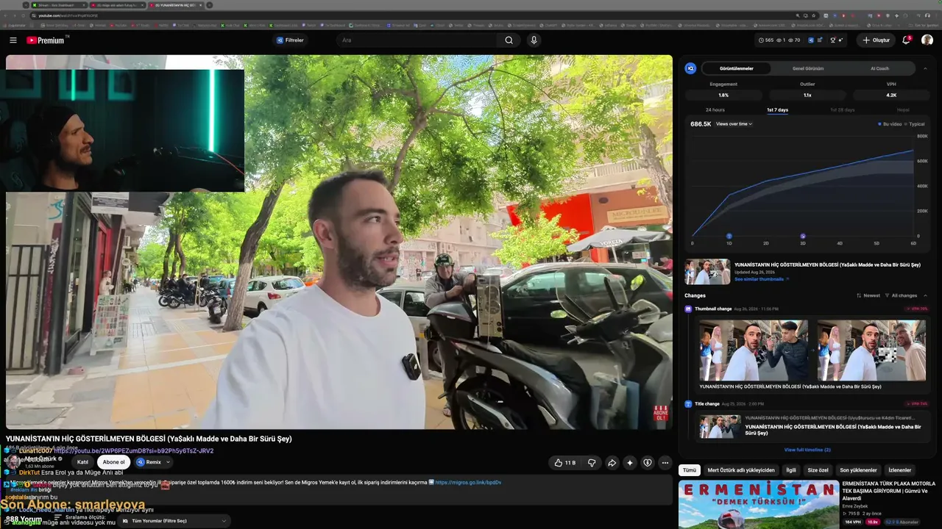Click the browser address bar

[x=412, y=15]
